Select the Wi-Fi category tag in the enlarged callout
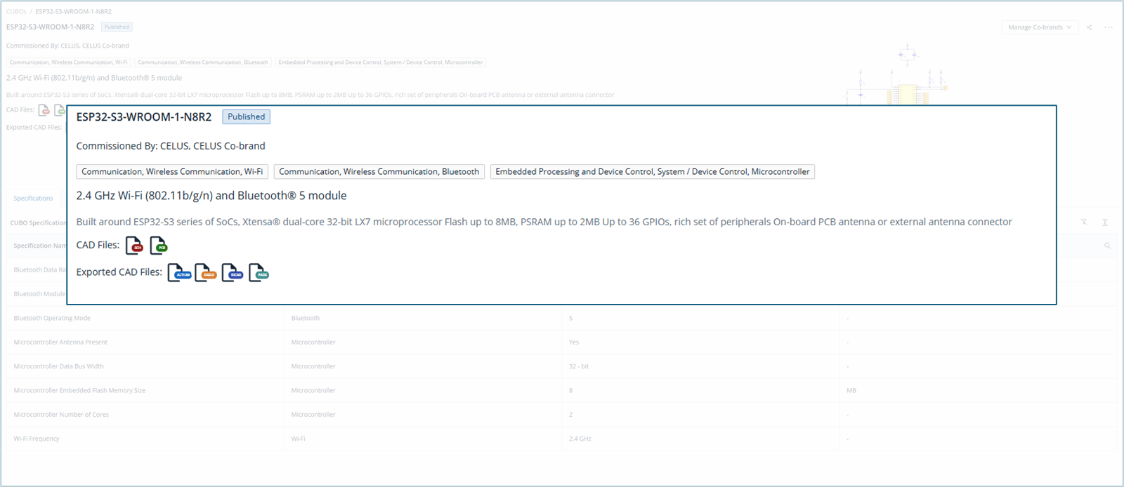The image size is (1124, 487). pyautogui.click(x=172, y=172)
